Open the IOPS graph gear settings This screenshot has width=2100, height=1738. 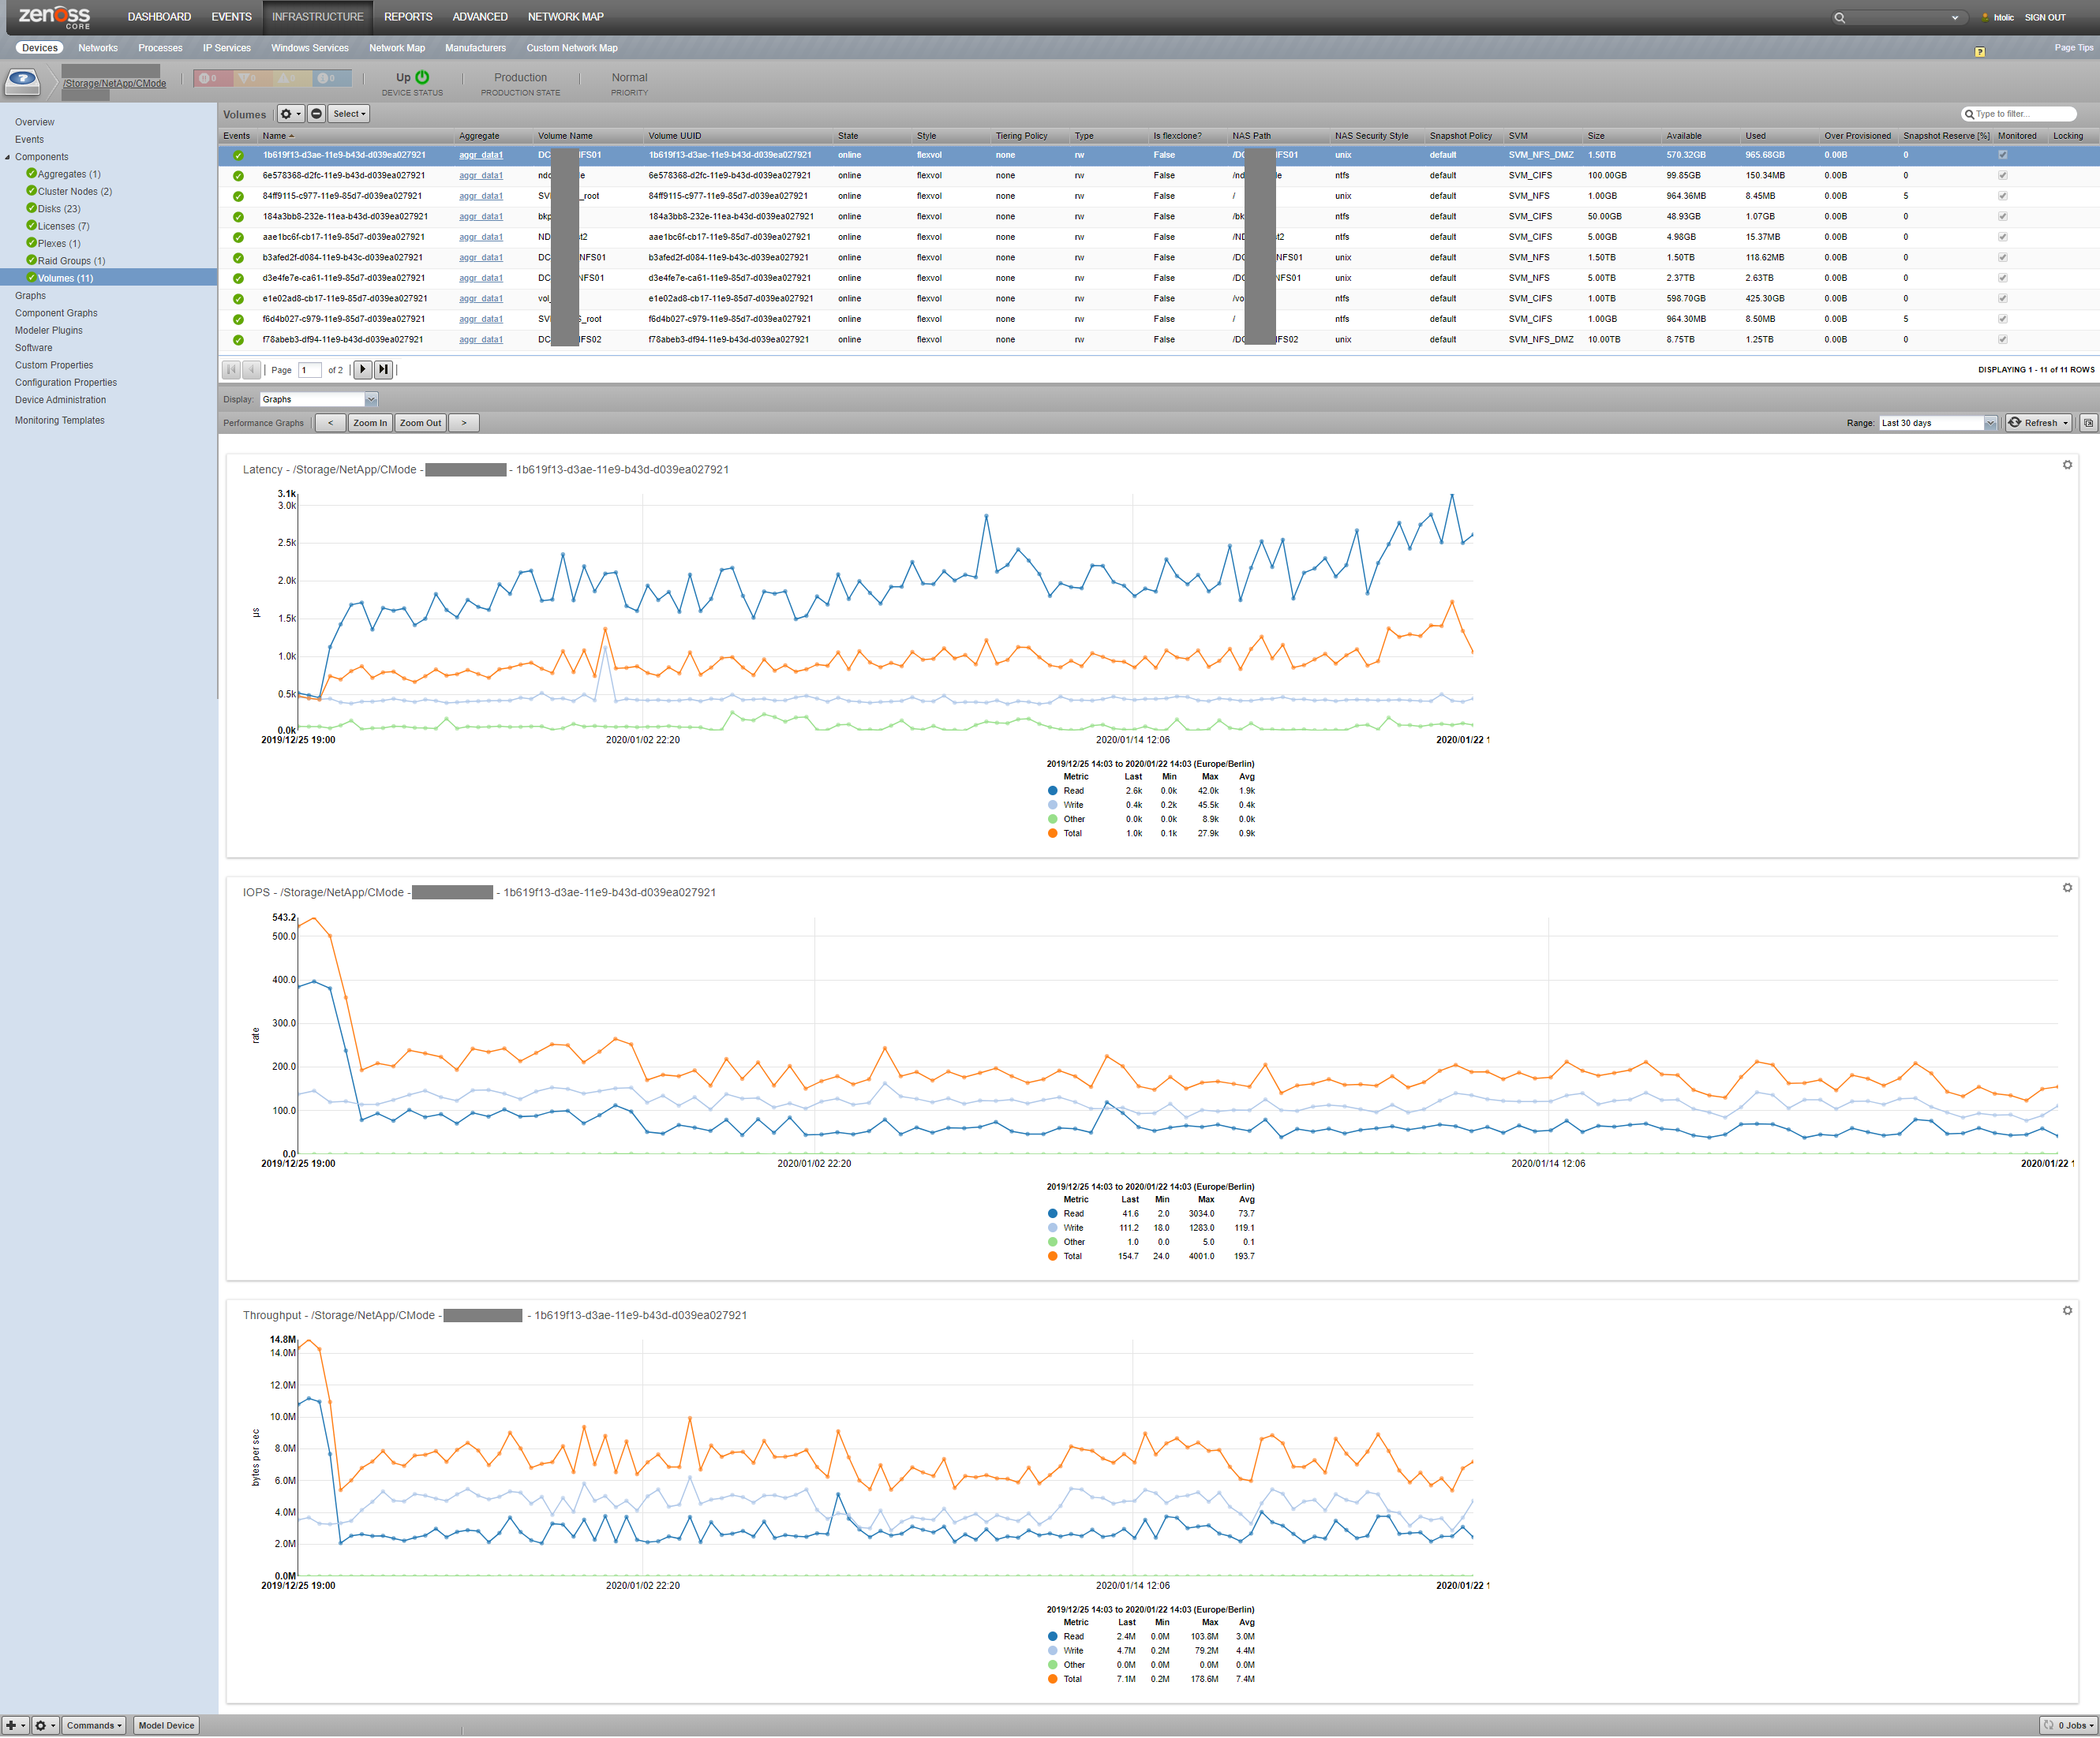click(x=2067, y=888)
